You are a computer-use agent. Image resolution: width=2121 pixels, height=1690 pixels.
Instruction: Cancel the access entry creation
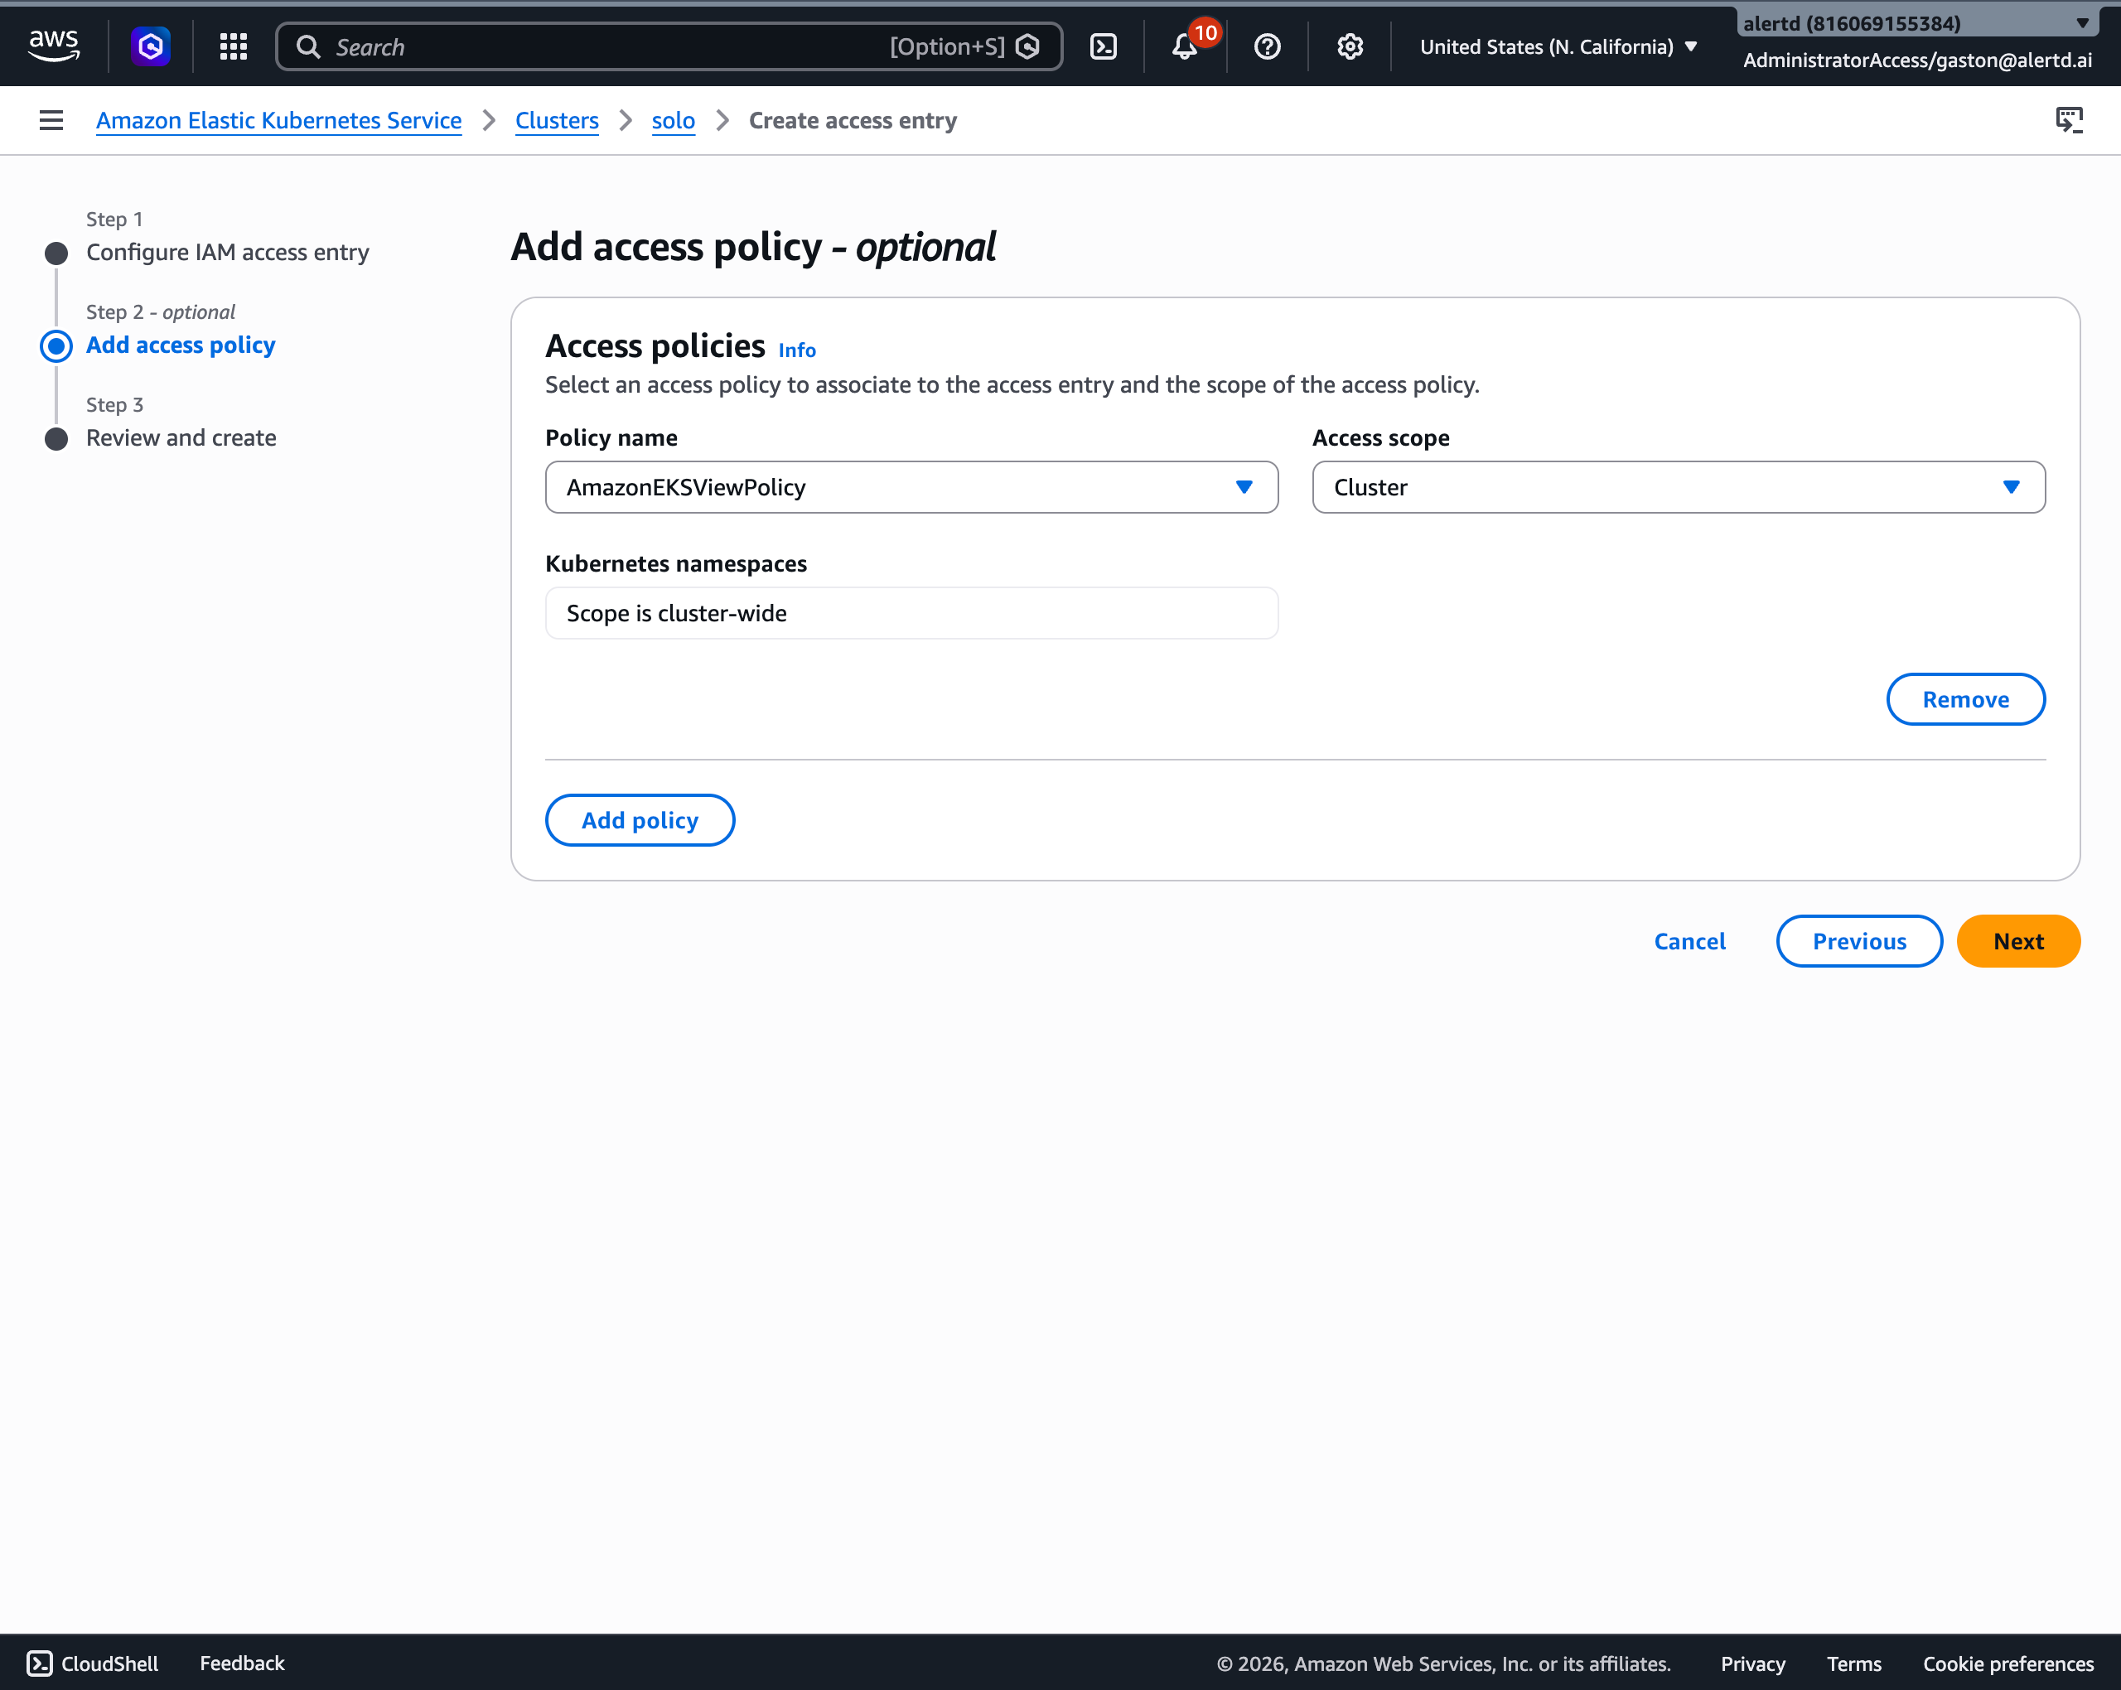[x=1689, y=941]
